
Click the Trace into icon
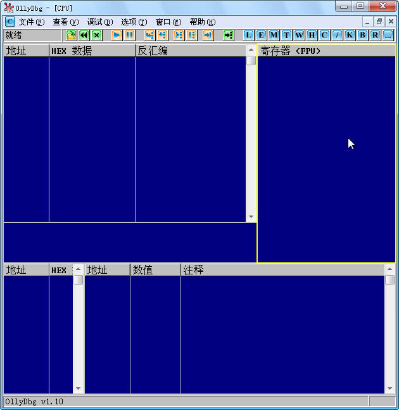coord(179,35)
